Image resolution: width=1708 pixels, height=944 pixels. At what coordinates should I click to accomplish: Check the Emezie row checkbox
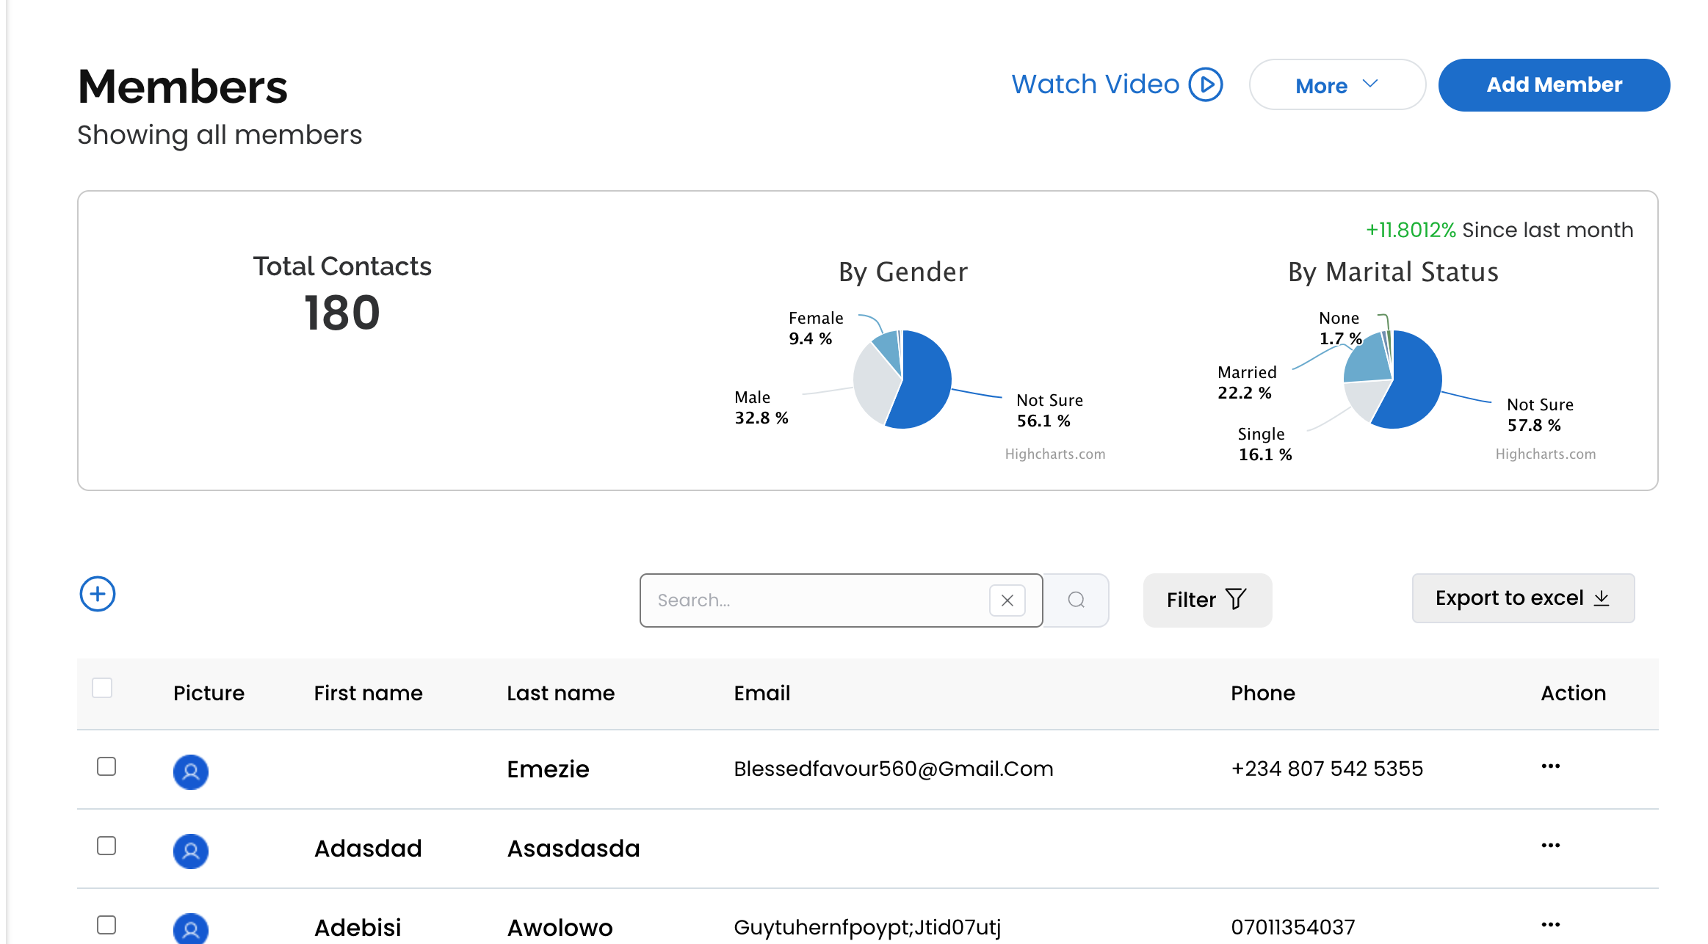click(x=106, y=766)
